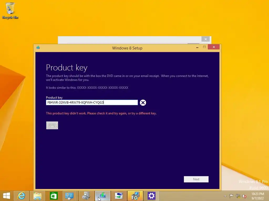The height and width of the screenshot is (201, 269).
Task: Click the Next button
Action: point(196,179)
